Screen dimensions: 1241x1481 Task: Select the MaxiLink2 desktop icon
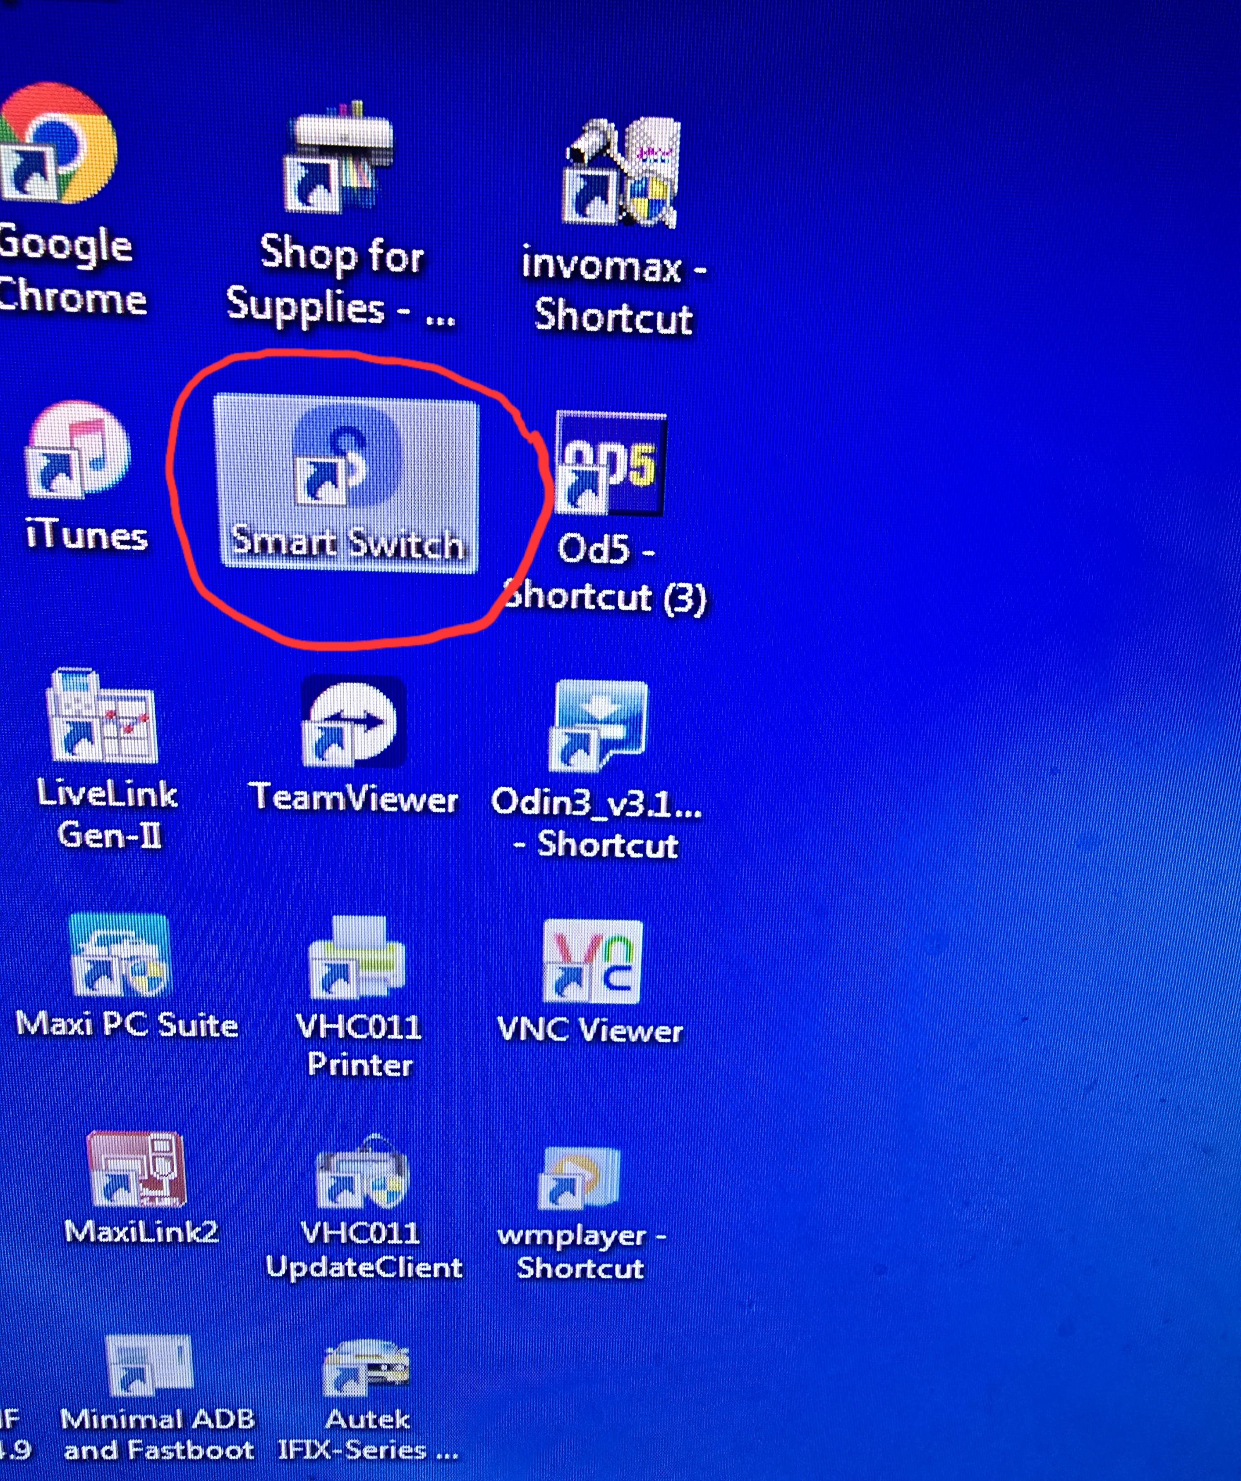click(136, 1170)
